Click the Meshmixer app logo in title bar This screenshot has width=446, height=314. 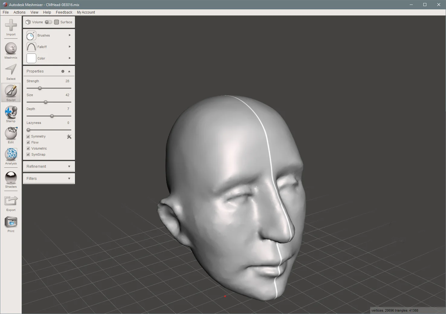coord(5,5)
